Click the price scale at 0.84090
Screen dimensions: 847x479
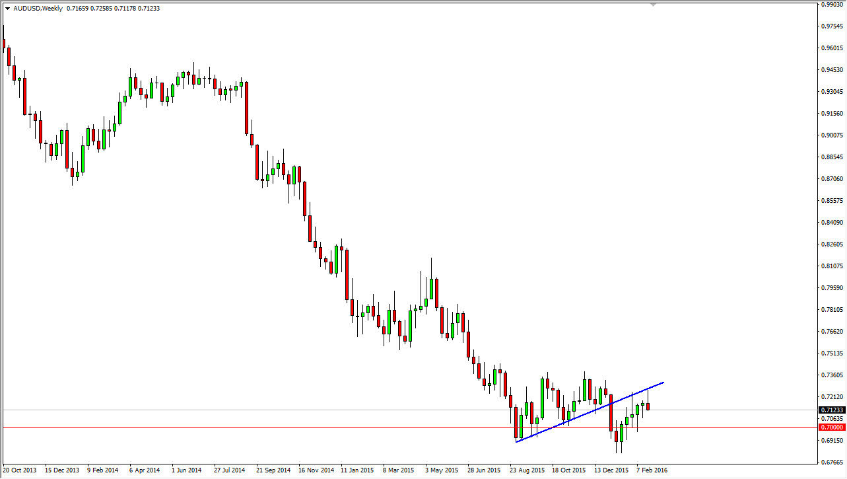pos(830,223)
